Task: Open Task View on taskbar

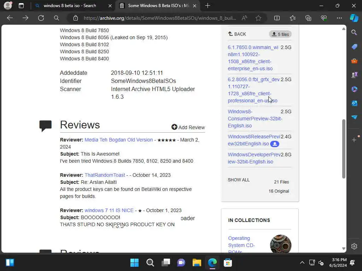Action: click(x=165, y=263)
